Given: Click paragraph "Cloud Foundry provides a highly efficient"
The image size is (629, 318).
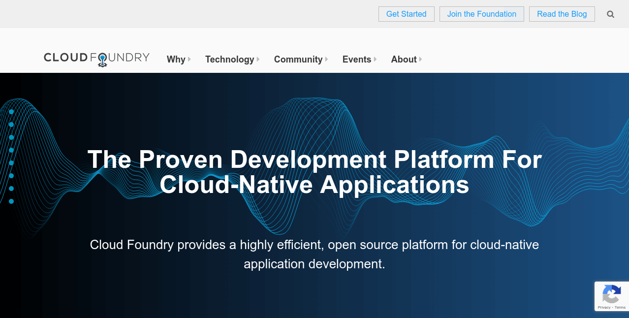Looking at the screenshot, I should [x=314, y=254].
